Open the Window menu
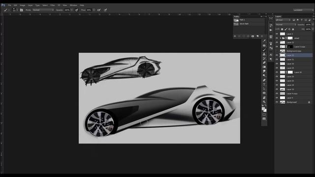 (x=73, y=5)
